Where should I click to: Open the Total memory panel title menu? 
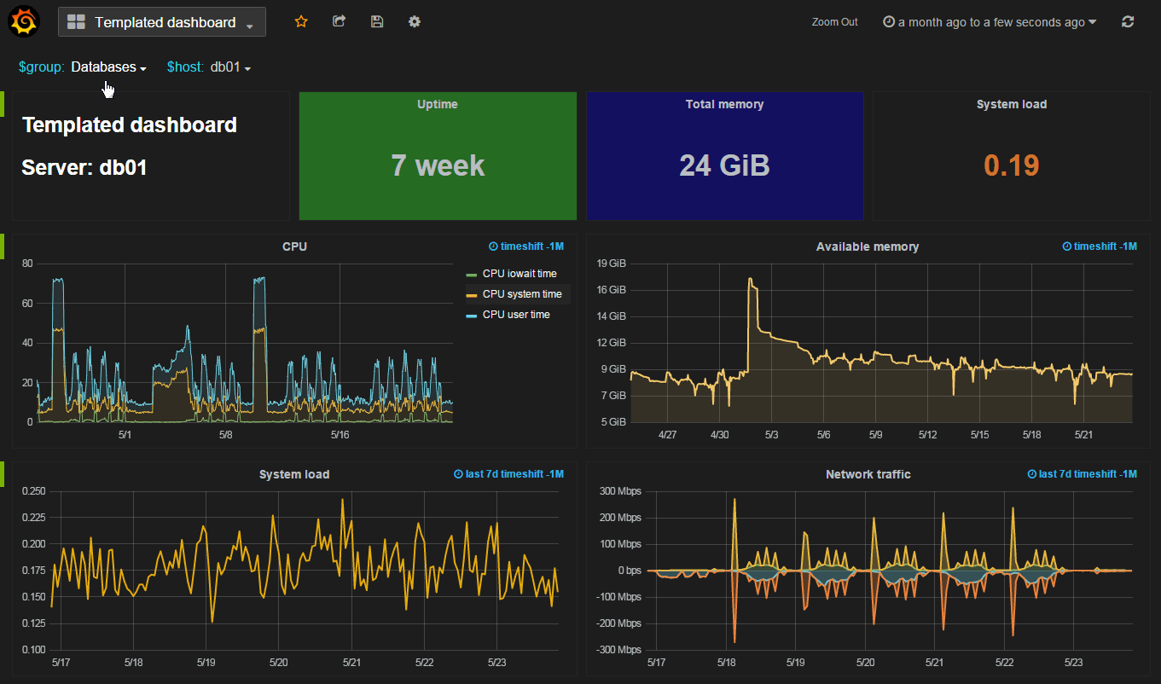pyautogui.click(x=724, y=104)
